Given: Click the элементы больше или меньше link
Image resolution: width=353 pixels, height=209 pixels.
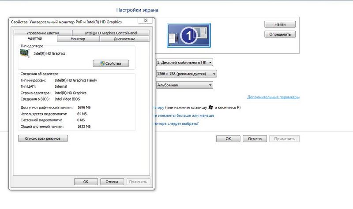Looking at the screenshot, I should [184, 116].
